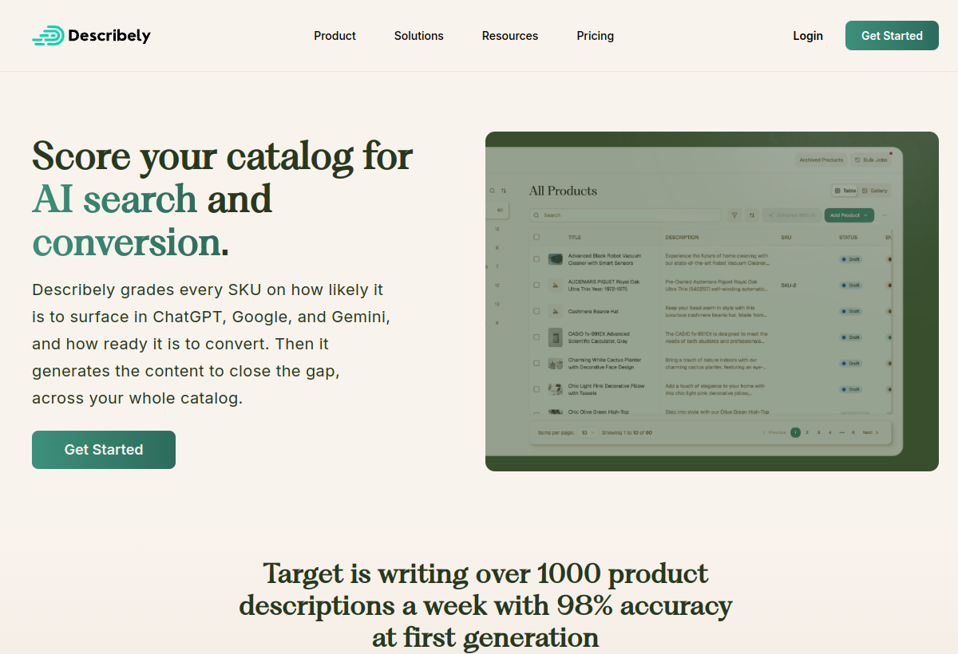Click the DESCRIPTION column header
The width and height of the screenshot is (958, 654).
(x=682, y=237)
